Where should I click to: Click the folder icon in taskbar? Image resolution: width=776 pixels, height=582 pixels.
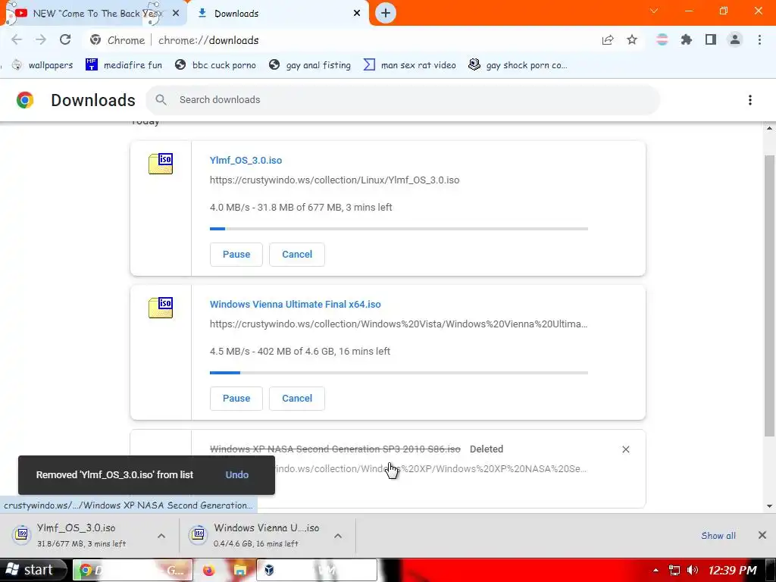click(x=240, y=570)
